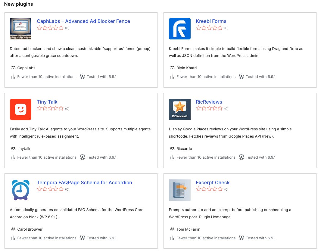Click the Kreebi Forms blue logo icon

tap(179, 29)
